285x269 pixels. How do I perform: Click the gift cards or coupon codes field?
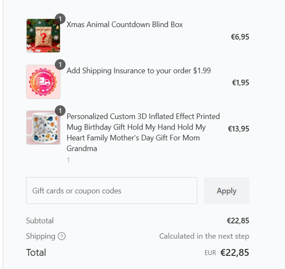111,191
